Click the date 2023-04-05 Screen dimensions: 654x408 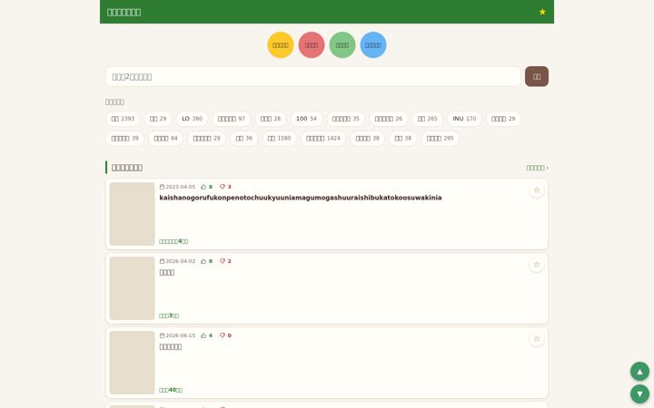(180, 187)
